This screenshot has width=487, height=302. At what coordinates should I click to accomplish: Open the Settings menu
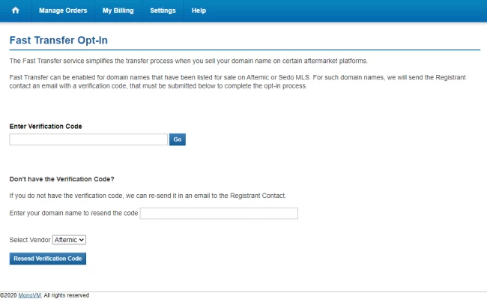click(x=163, y=10)
